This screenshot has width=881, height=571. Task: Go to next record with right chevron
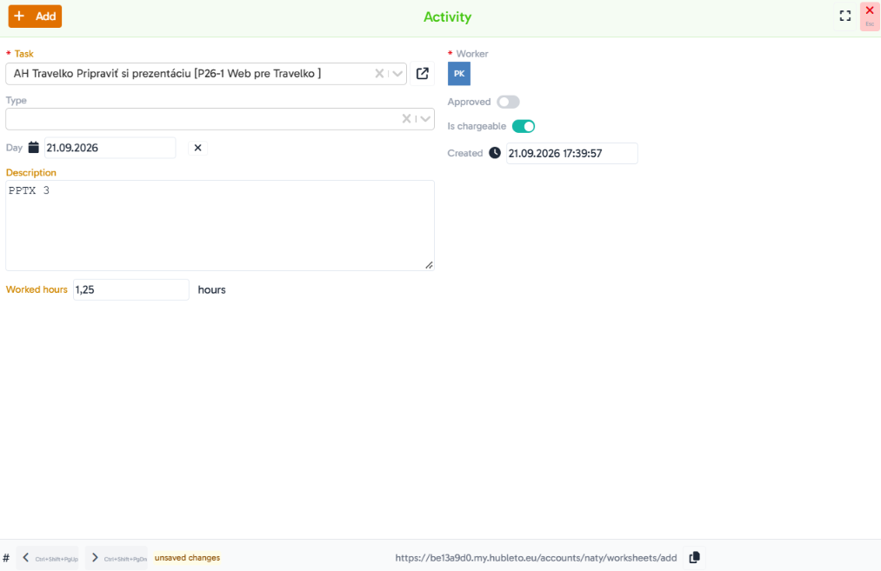click(x=95, y=557)
